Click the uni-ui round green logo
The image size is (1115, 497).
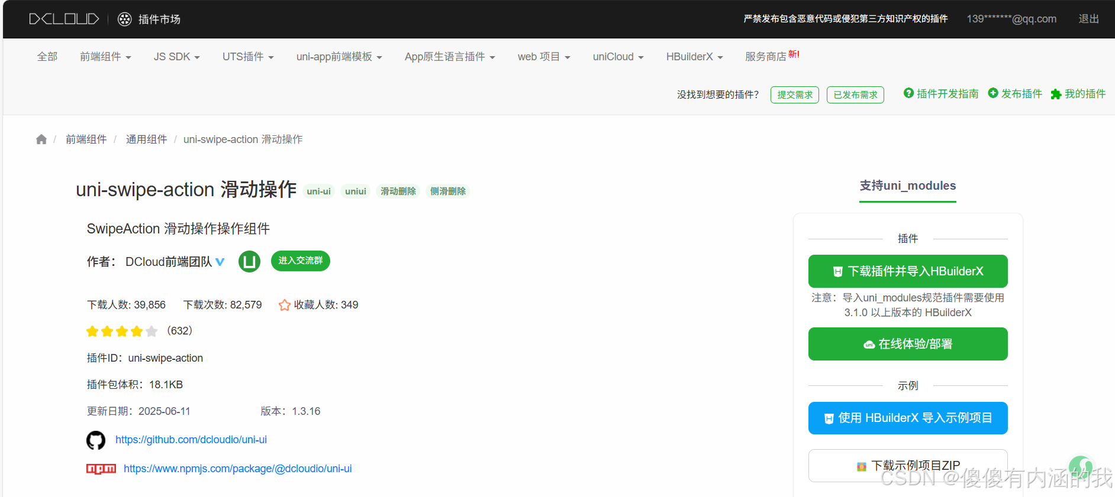249,261
